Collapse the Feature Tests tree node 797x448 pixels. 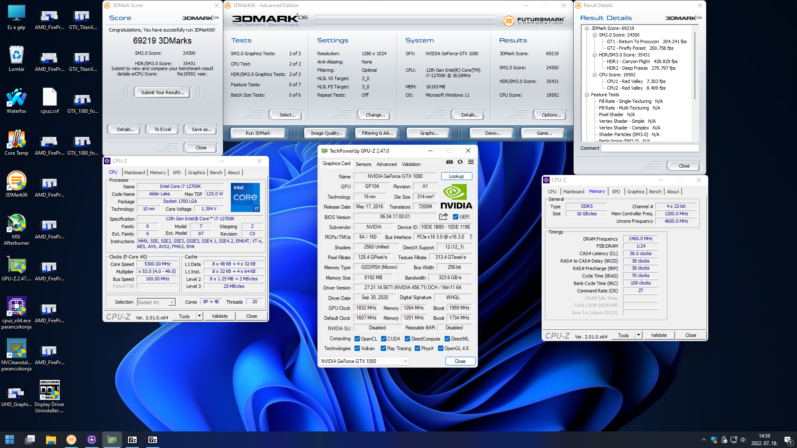pyautogui.click(x=587, y=95)
